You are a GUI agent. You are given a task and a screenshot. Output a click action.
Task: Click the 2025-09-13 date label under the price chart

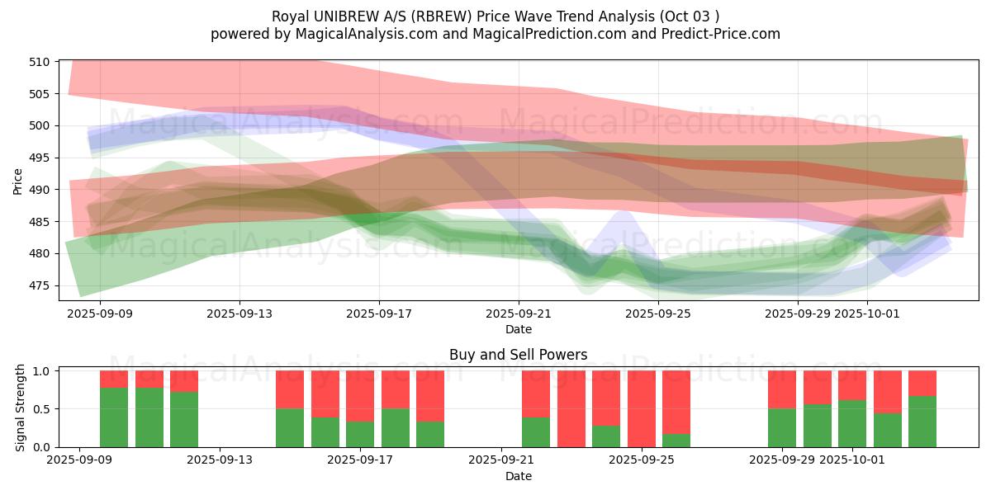tap(239, 313)
